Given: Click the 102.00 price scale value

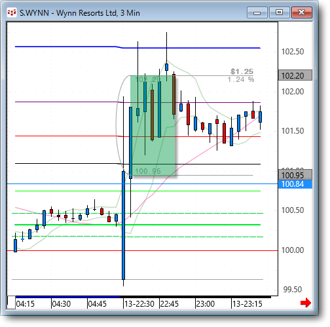Looking at the screenshot, I should pyautogui.click(x=293, y=92).
